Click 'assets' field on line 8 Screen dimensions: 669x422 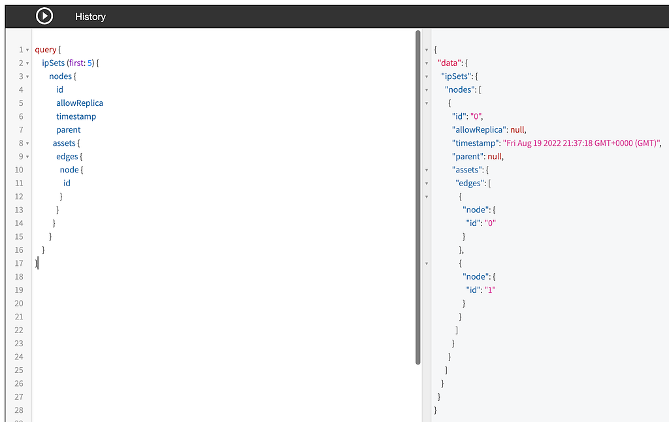click(64, 143)
